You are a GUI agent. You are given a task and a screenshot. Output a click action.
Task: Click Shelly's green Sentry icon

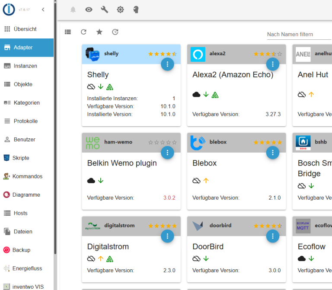pos(110,87)
